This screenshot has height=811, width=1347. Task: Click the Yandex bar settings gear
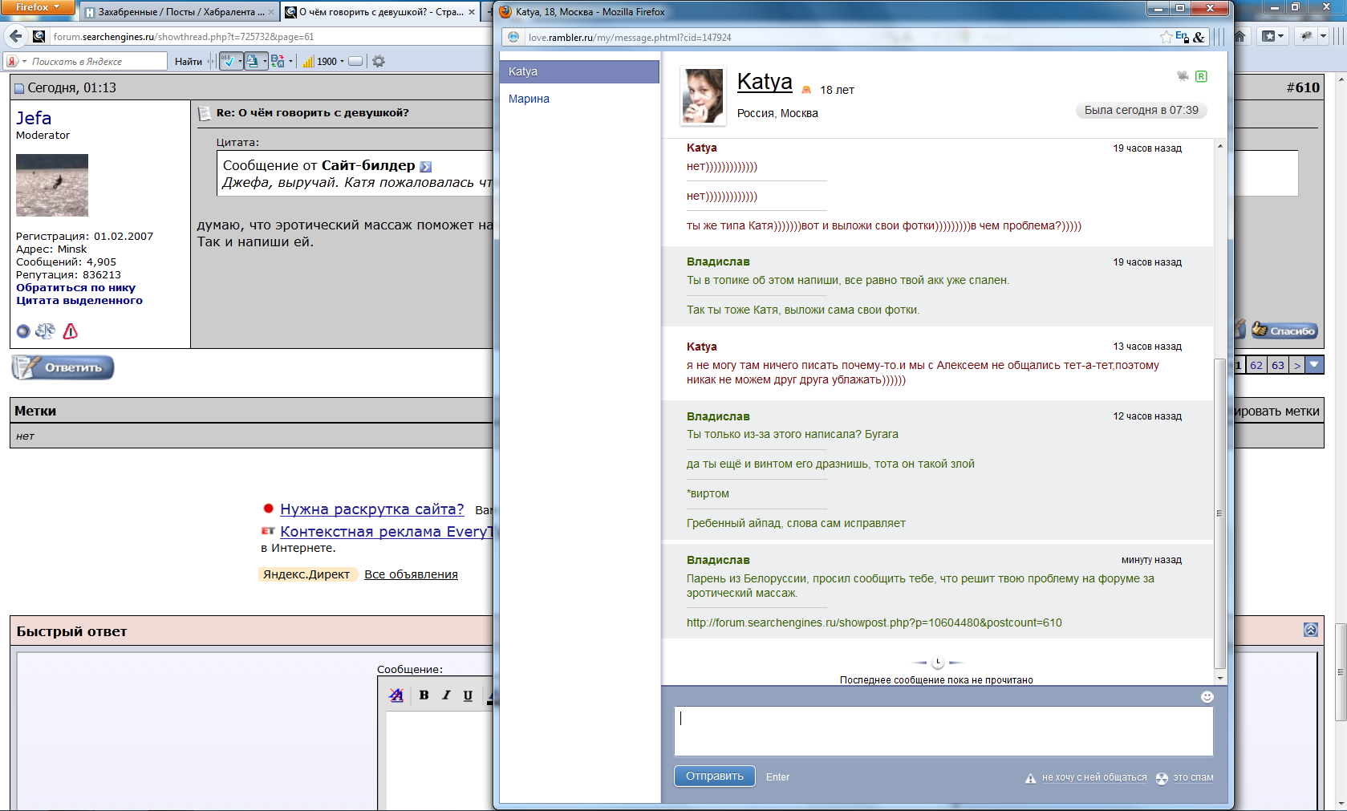tap(379, 62)
